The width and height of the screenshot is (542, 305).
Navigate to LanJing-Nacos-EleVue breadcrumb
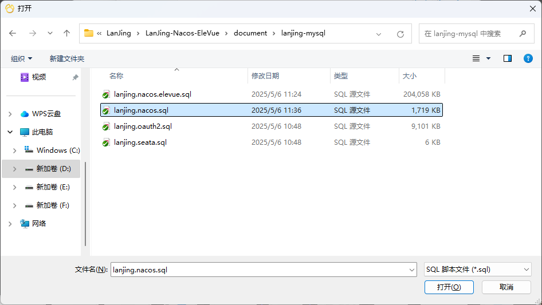pos(182,33)
